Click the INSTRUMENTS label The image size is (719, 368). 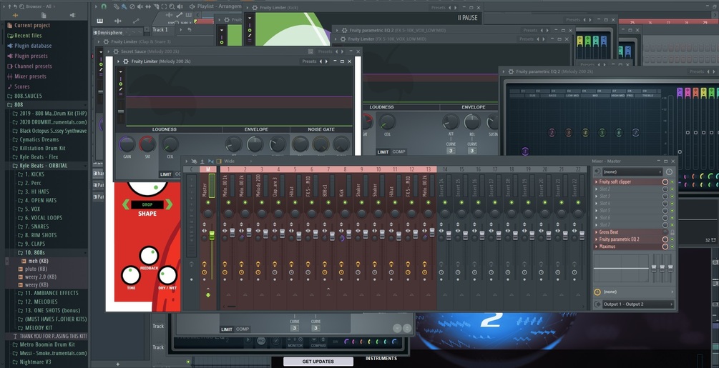[381, 359]
